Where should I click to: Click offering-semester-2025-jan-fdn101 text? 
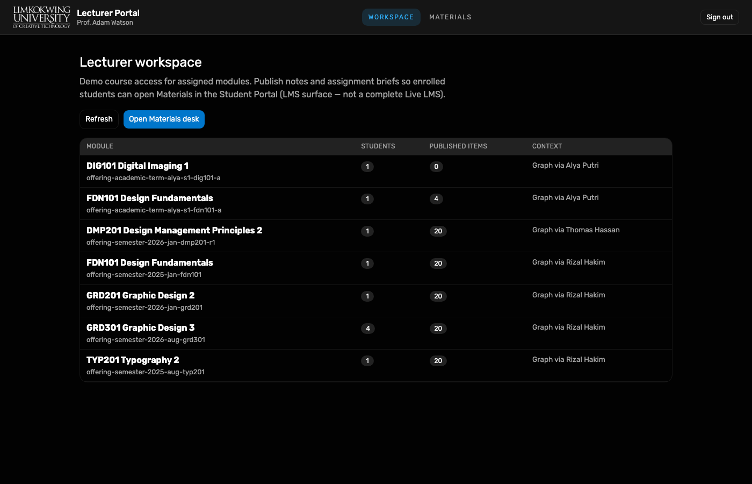(x=144, y=275)
